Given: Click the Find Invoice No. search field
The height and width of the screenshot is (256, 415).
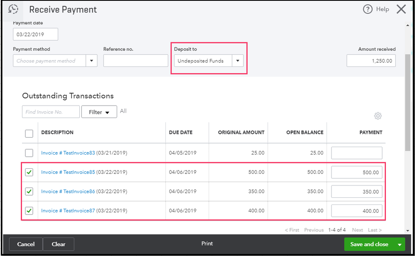Looking at the screenshot, I should [50, 112].
